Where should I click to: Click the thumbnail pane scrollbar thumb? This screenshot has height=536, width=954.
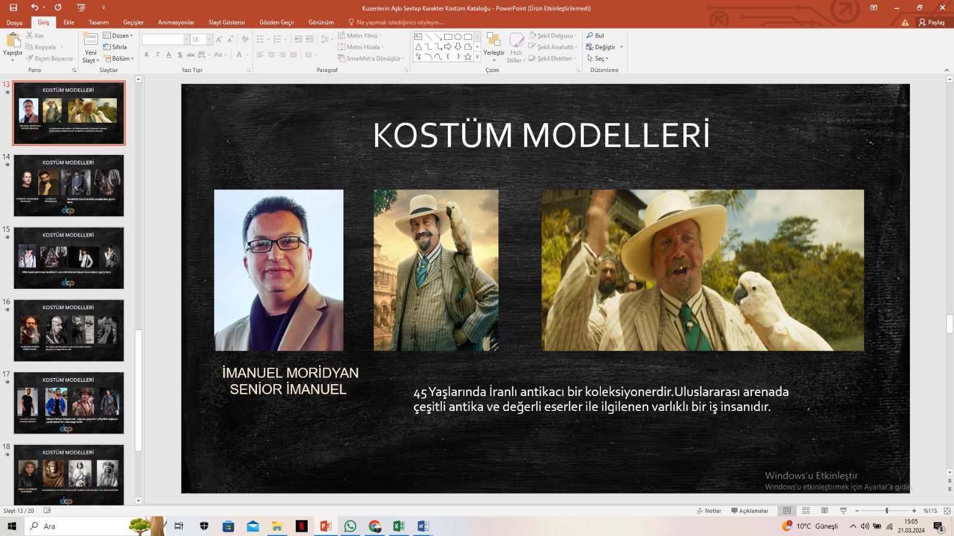[x=138, y=390]
